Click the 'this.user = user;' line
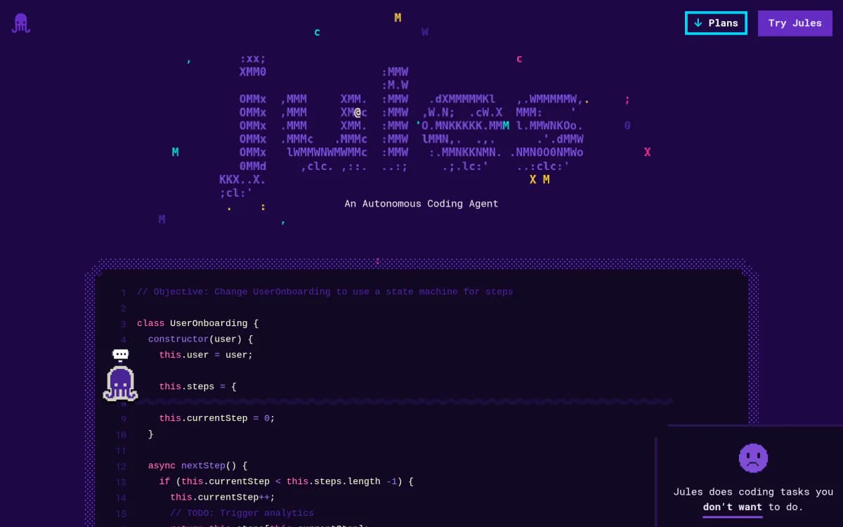The height and width of the screenshot is (527, 843). pyautogui.click(x=206, y=355)
